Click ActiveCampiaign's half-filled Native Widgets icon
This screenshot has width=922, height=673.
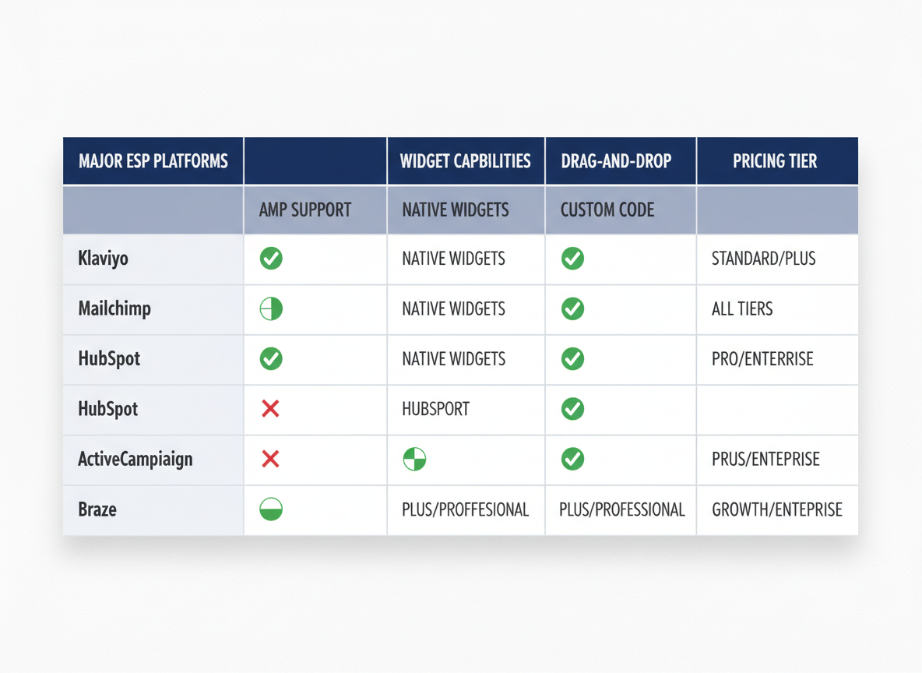(x=414, y=460)
